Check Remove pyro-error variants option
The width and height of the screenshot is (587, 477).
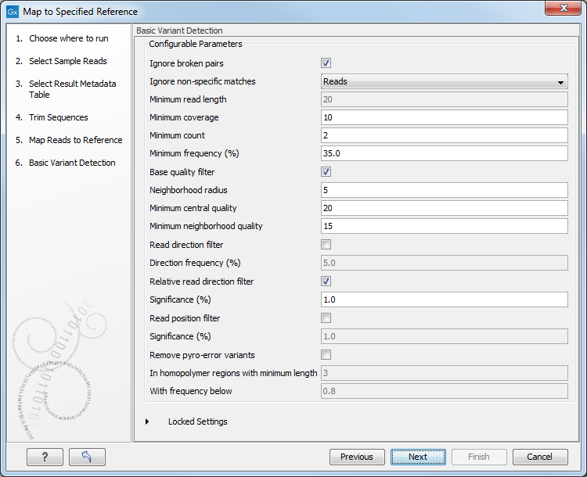326,355
